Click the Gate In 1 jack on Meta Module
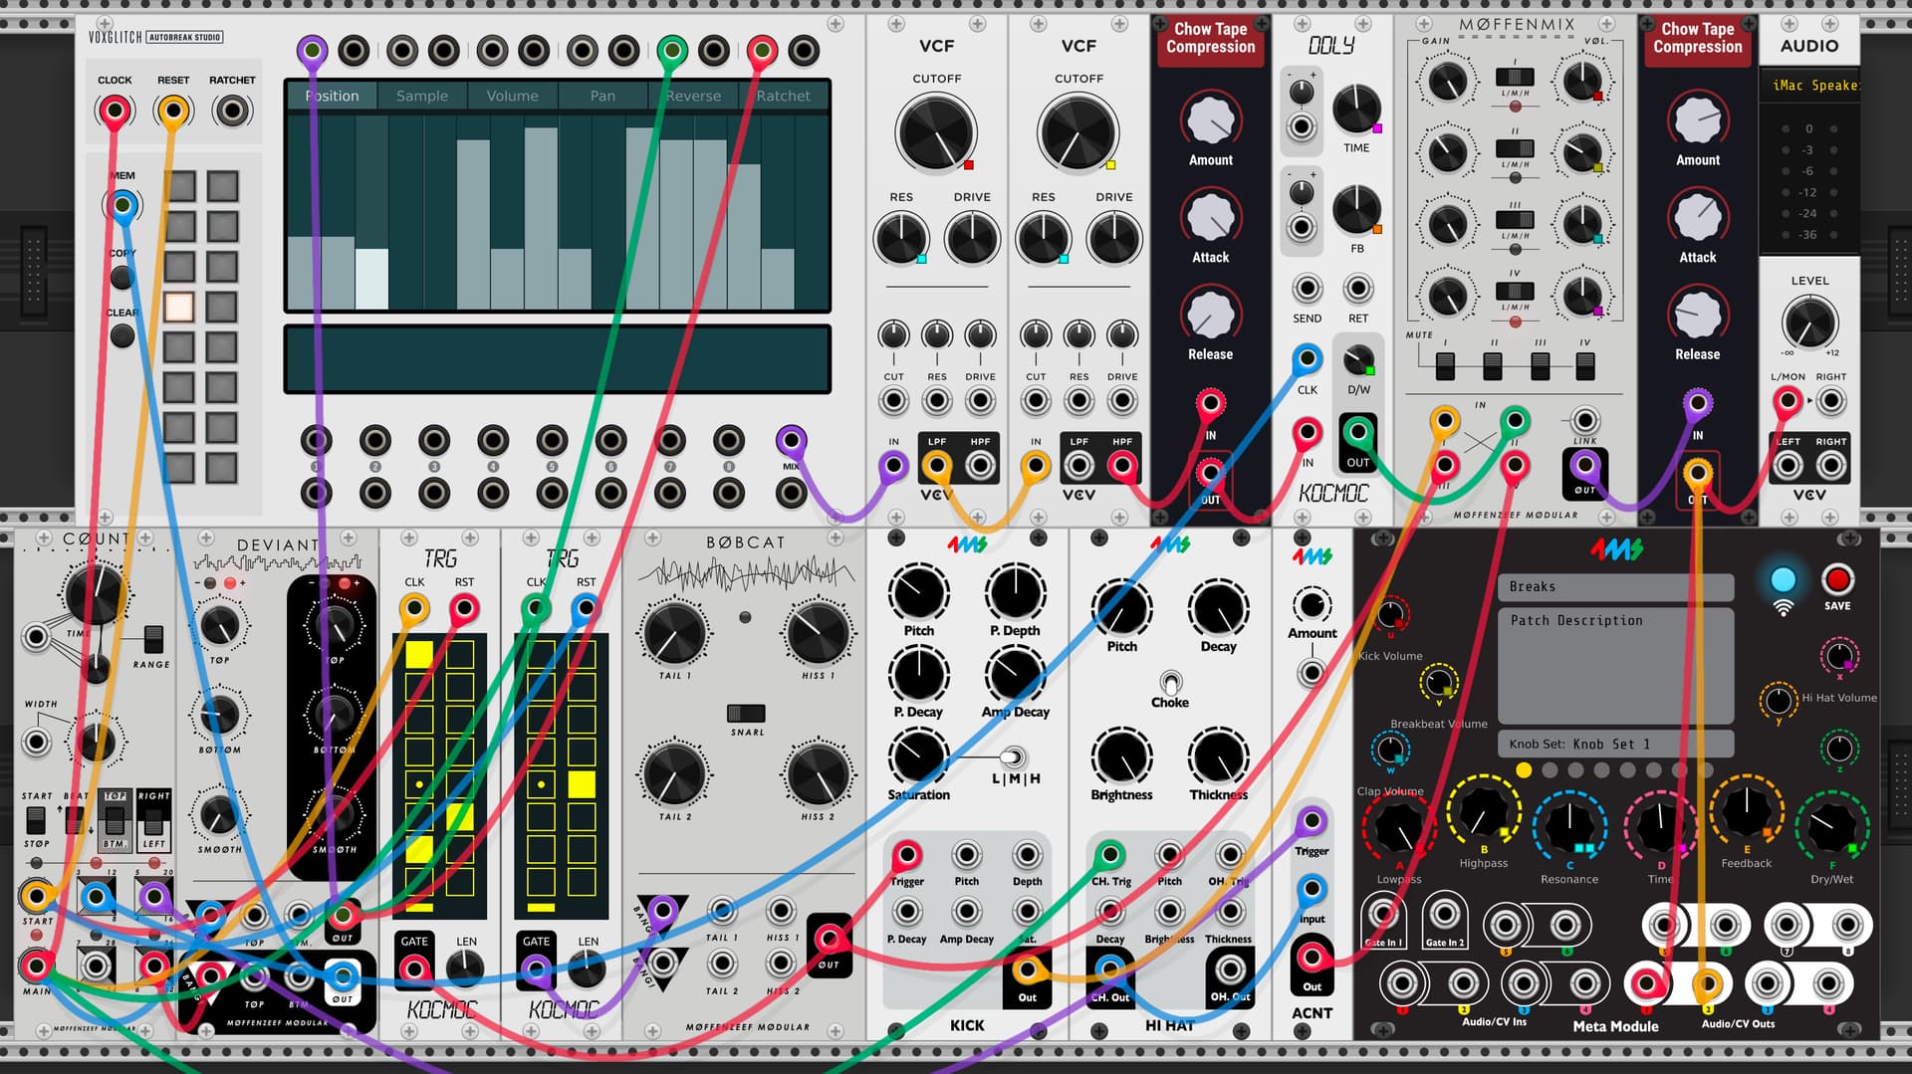Viewport: 1912px width, 1074px height. (1383, 913)
